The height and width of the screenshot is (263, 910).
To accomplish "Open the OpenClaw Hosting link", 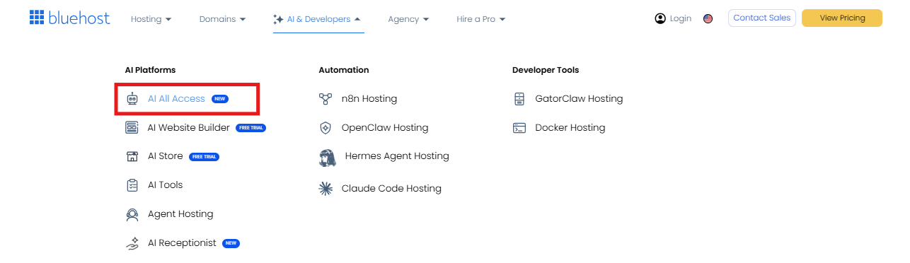I will click(x=385, y=128).
